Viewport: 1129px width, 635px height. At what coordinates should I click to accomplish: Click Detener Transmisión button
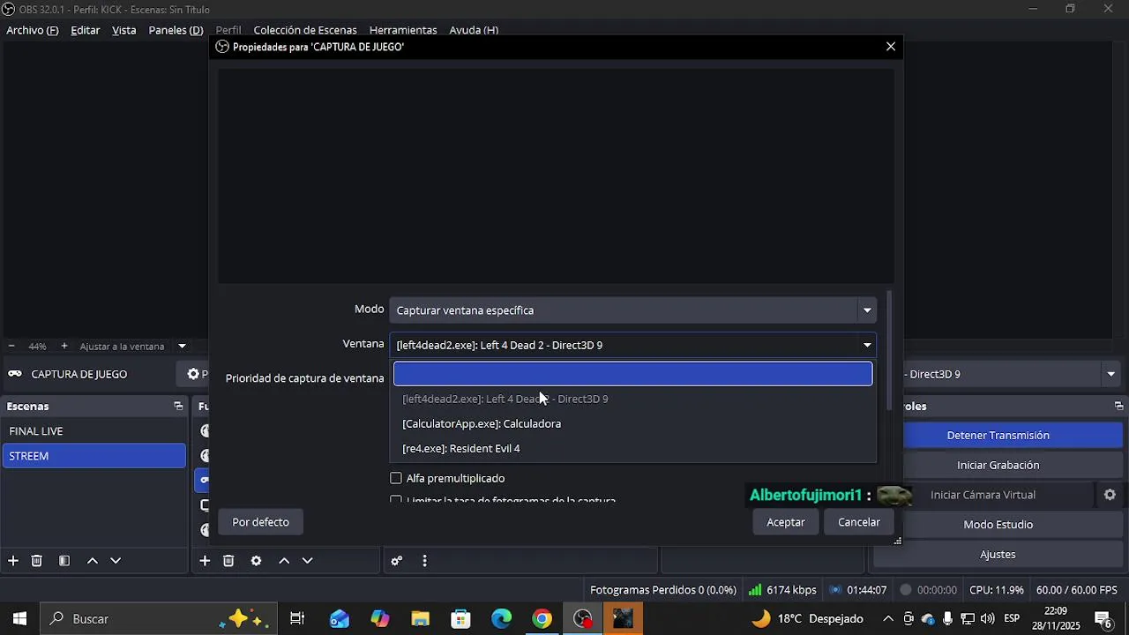tap(998, 436)
